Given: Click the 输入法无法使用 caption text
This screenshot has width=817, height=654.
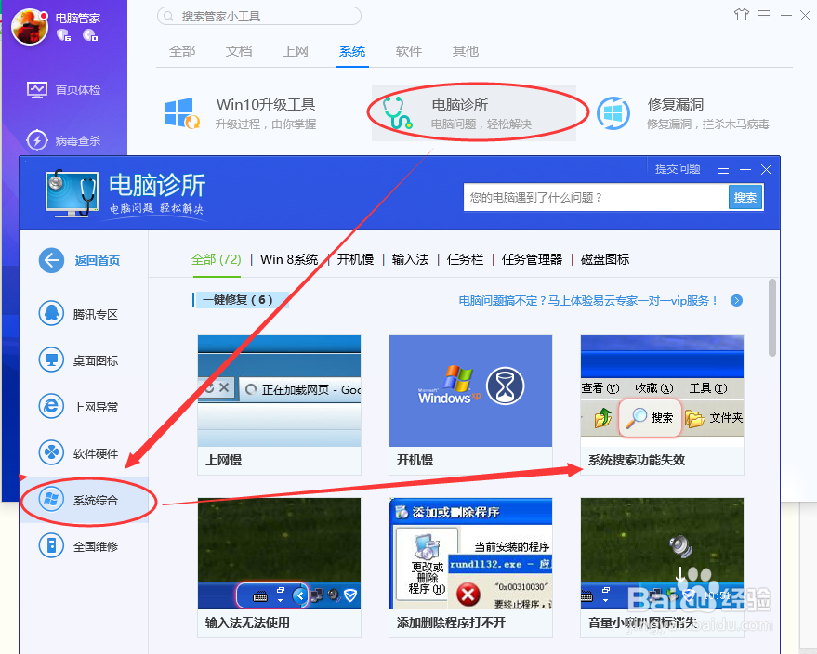Looking at the screenshot, I should click(x=247, y=622).
